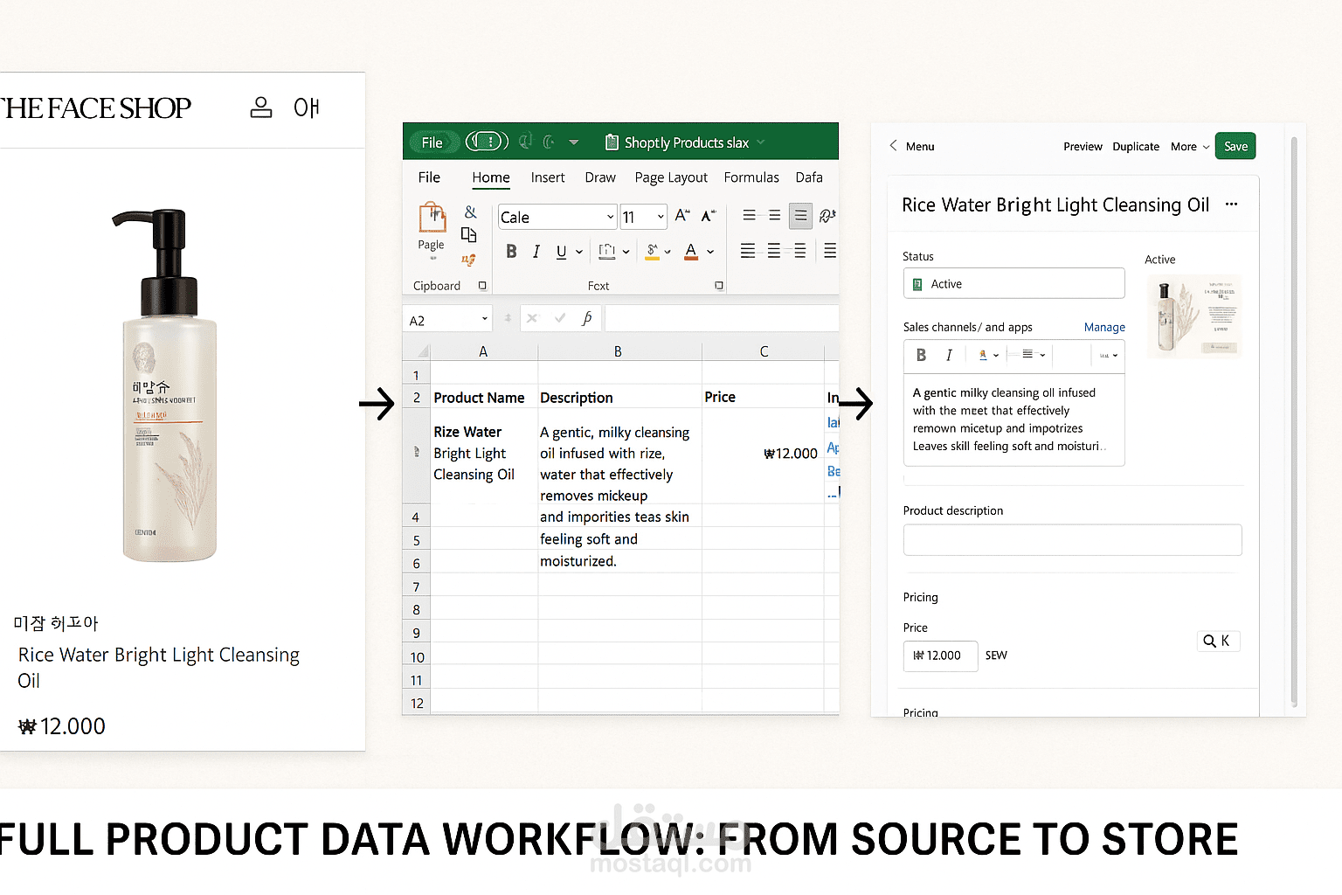Open the Borders dropdown arrow
Screen dimensions: 1342x895
[626, 252]
